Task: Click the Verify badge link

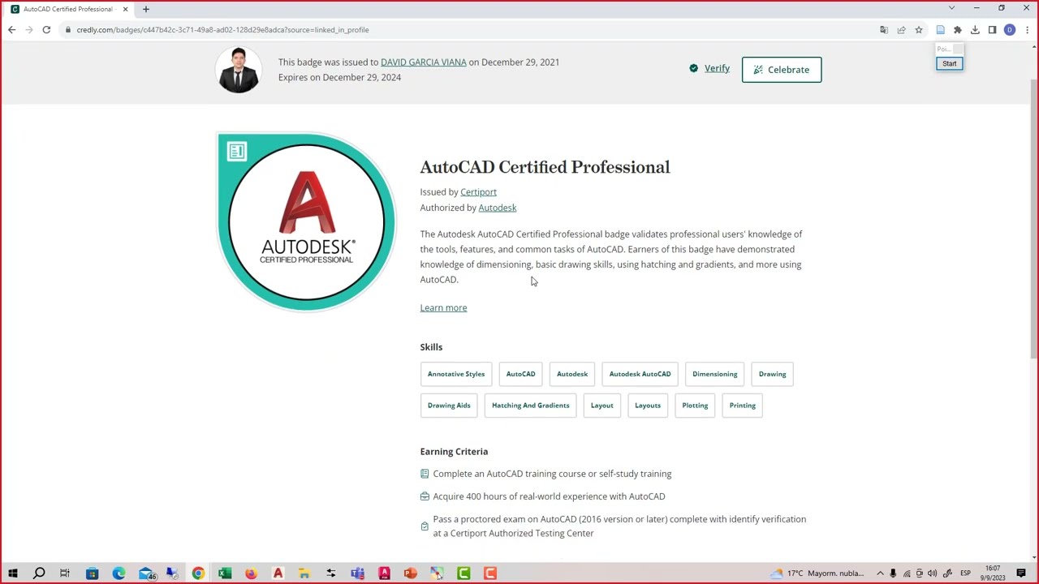Action: (709, 69)
